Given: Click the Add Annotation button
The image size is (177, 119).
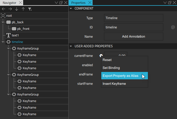Looking at the screenshot, I should [134, 36].
